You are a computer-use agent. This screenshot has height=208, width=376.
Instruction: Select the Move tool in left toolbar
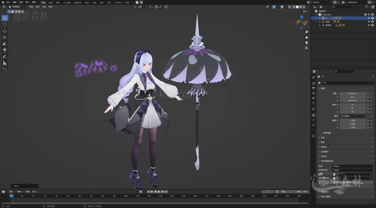(x=4, y=31)
